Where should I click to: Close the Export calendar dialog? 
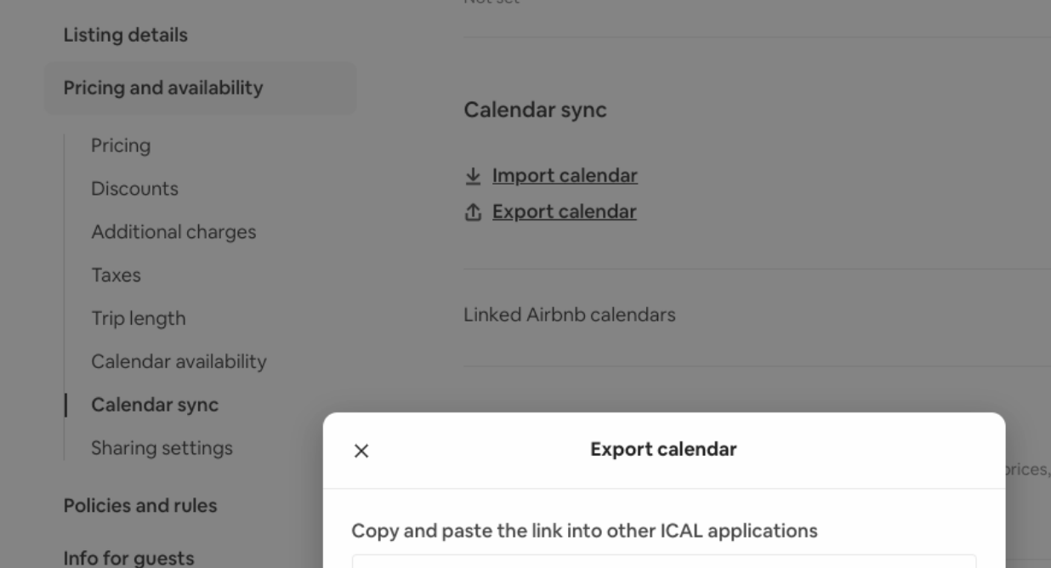click(361, 451)
